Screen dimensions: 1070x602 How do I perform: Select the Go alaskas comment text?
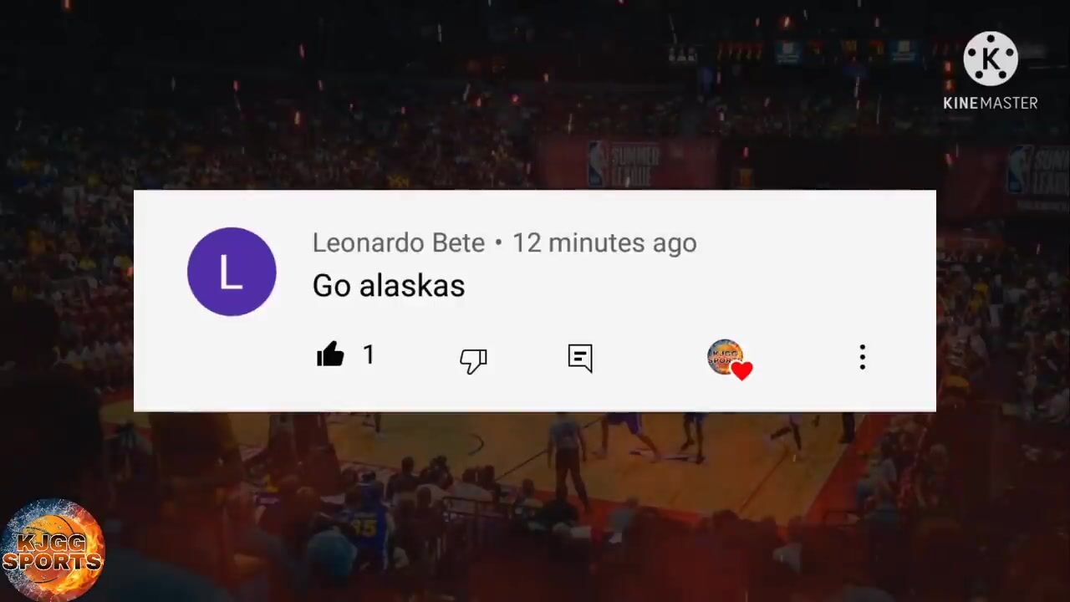click(x=389, y=286)
